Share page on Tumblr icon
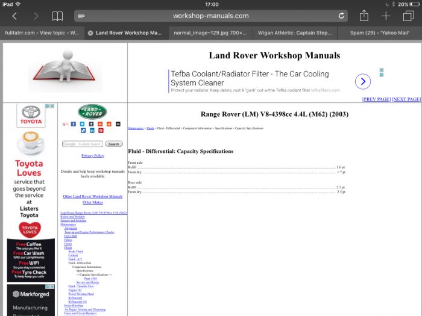422x316 pixels. (x=91, y=124)
